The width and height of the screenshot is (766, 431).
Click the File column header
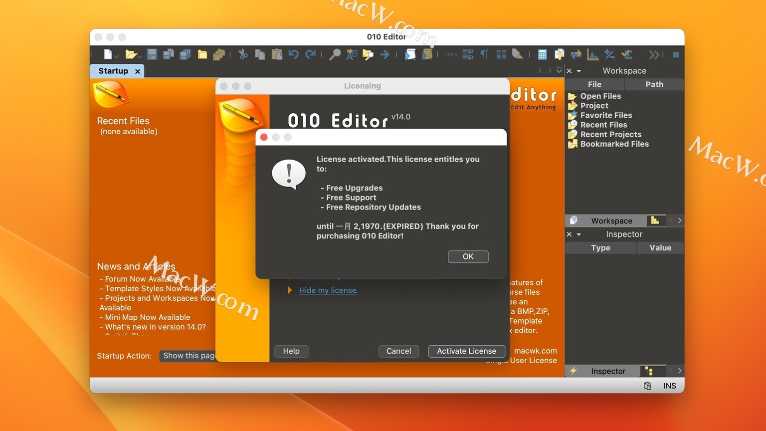594,84
